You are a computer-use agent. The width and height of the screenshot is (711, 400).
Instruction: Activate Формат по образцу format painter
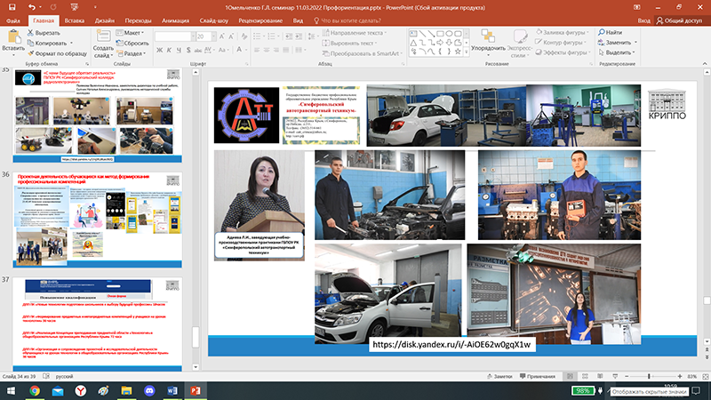[x=57, y=53]
